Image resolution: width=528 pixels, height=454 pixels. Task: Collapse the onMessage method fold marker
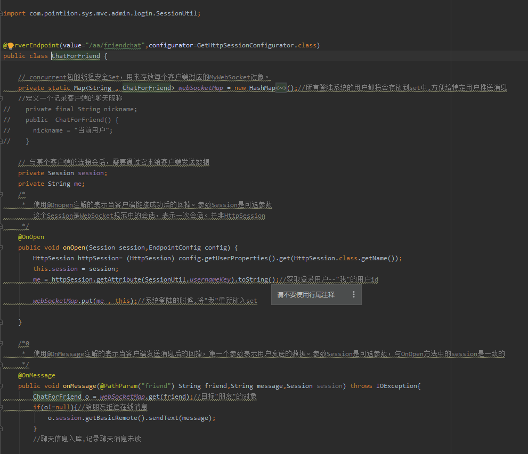point(2,386)
